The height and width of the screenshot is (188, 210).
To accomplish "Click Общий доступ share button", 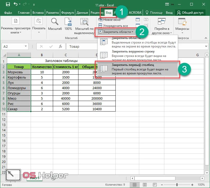I will [x=190, y=13].
